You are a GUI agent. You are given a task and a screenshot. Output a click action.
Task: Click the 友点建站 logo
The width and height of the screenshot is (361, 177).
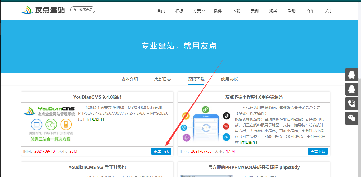[43, 10]
